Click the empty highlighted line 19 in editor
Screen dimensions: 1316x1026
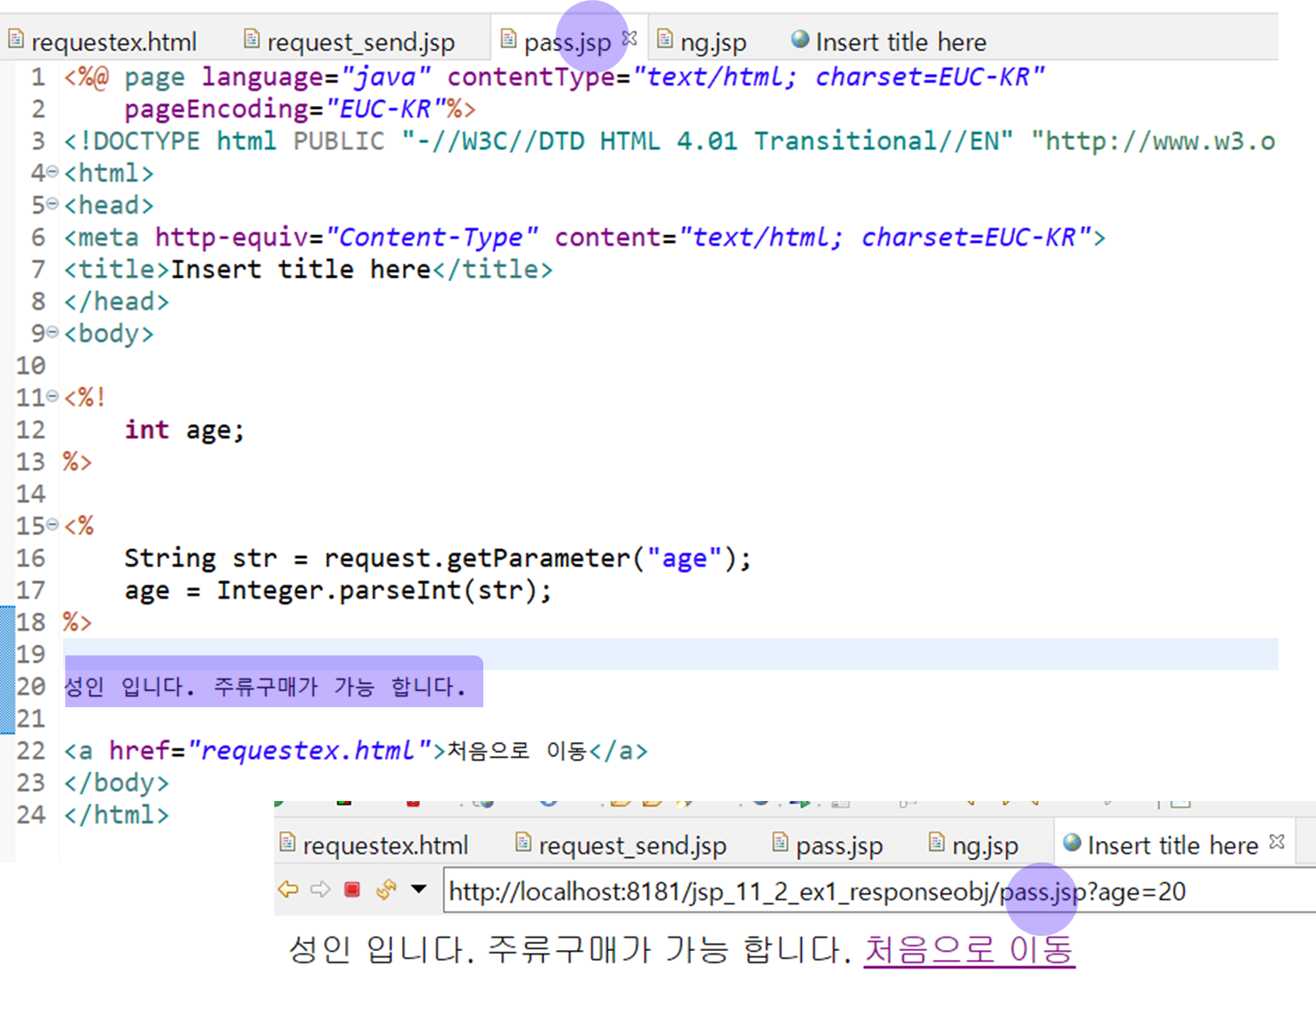click(x=670, y=654)
